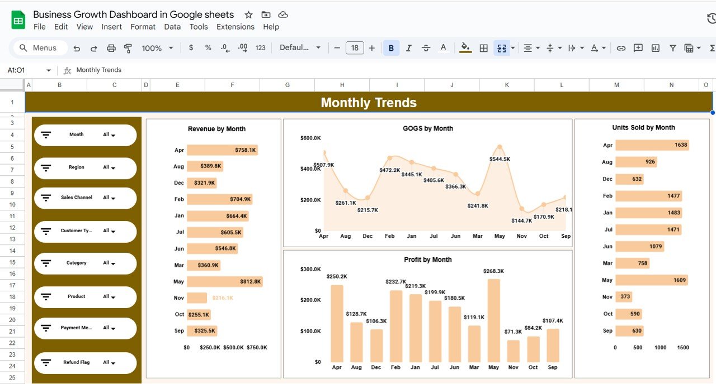This screenshot has width=716, height=384.
Task: Create a filter
Action: [672, 48]
